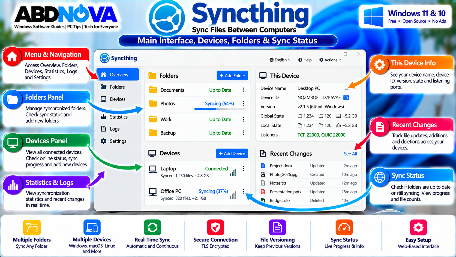Open the Actions dropdown menu
This screenshot has width=456, height=257.
[x=330, y=60]
